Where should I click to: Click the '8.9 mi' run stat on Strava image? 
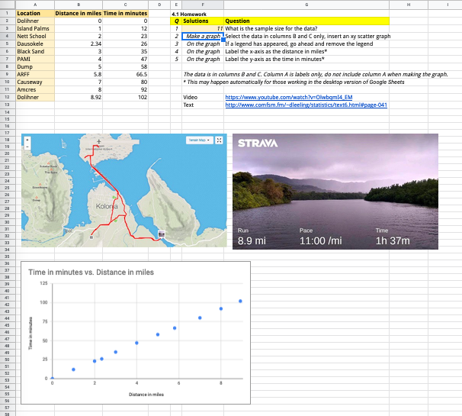point(252,240)
